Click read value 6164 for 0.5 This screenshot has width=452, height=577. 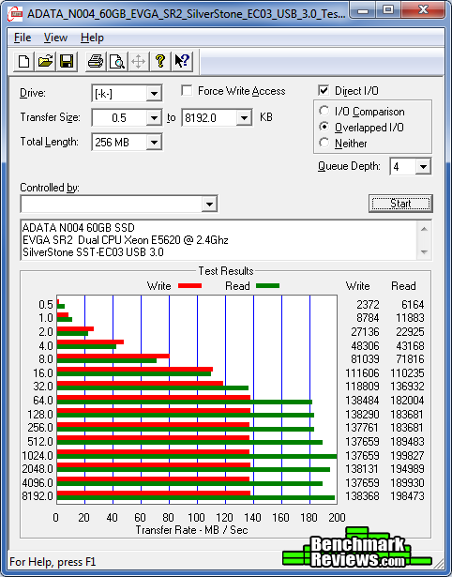tap(413, 305)
